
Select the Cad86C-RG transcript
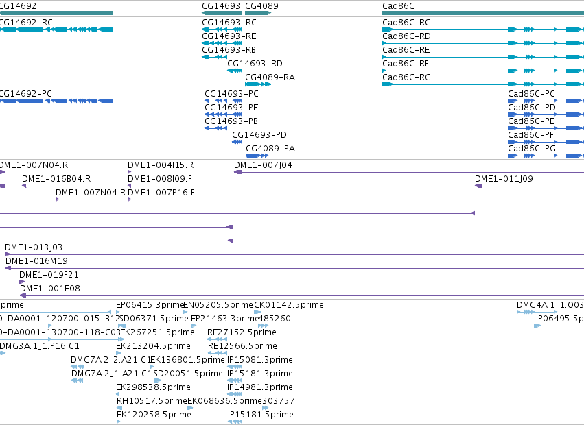click(x=483, y=84)
